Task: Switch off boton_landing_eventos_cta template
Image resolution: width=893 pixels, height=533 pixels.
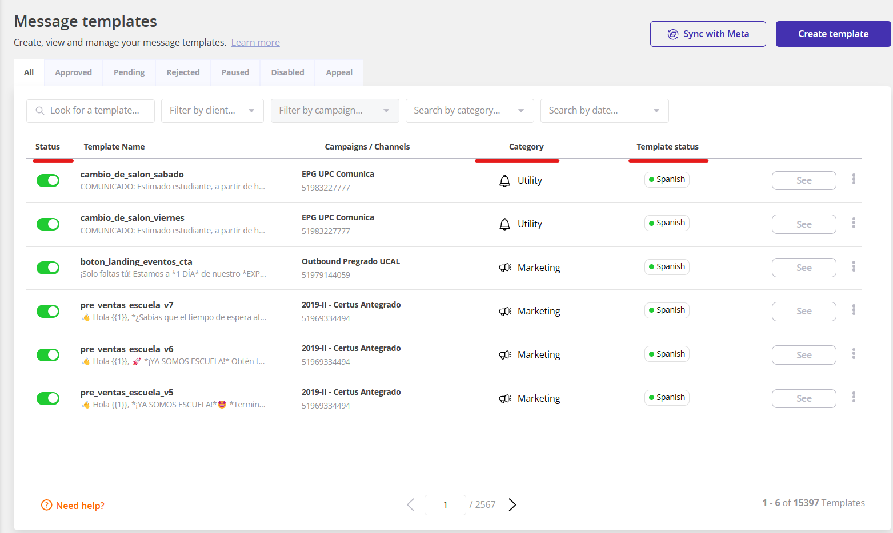Action: pos(48,268)
